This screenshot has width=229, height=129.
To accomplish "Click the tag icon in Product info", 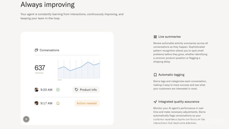I will point(76,89).
